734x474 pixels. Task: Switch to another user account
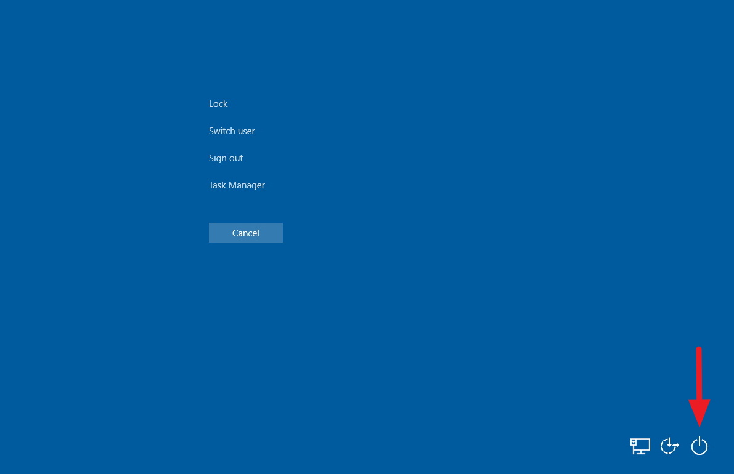coord(232,131)
